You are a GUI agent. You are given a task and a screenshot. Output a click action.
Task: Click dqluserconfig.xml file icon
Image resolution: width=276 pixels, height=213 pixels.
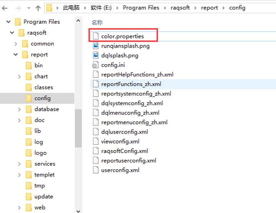(x=95, y=132)
